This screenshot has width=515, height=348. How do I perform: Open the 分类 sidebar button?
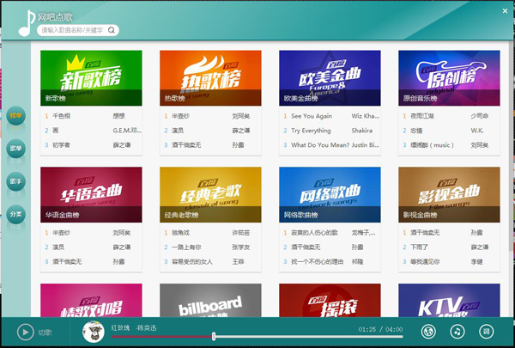pyautogui.click(x=15, y=215)
